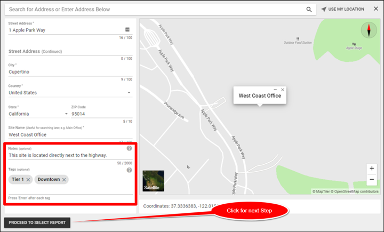The height and width of the screenshot is (232, 384).
Task: Remove the Downtown tag
Action: pos(65,180)
